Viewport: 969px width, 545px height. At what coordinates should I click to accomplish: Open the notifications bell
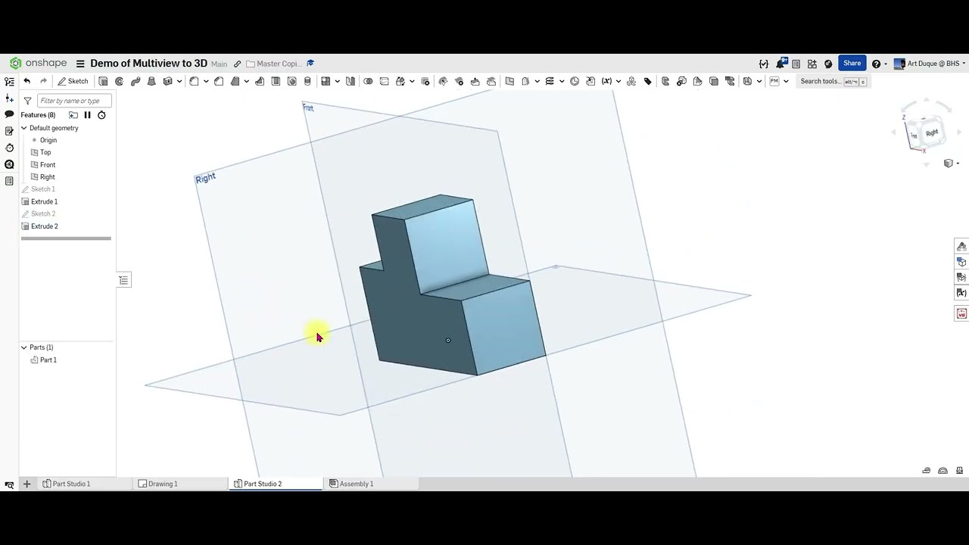pos(780,64)
